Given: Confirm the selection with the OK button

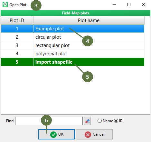Looking at the screenshot, I should 56,134.
